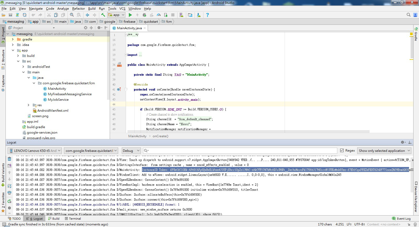Click the Scroll to End logcat icon

pos(9,166)
